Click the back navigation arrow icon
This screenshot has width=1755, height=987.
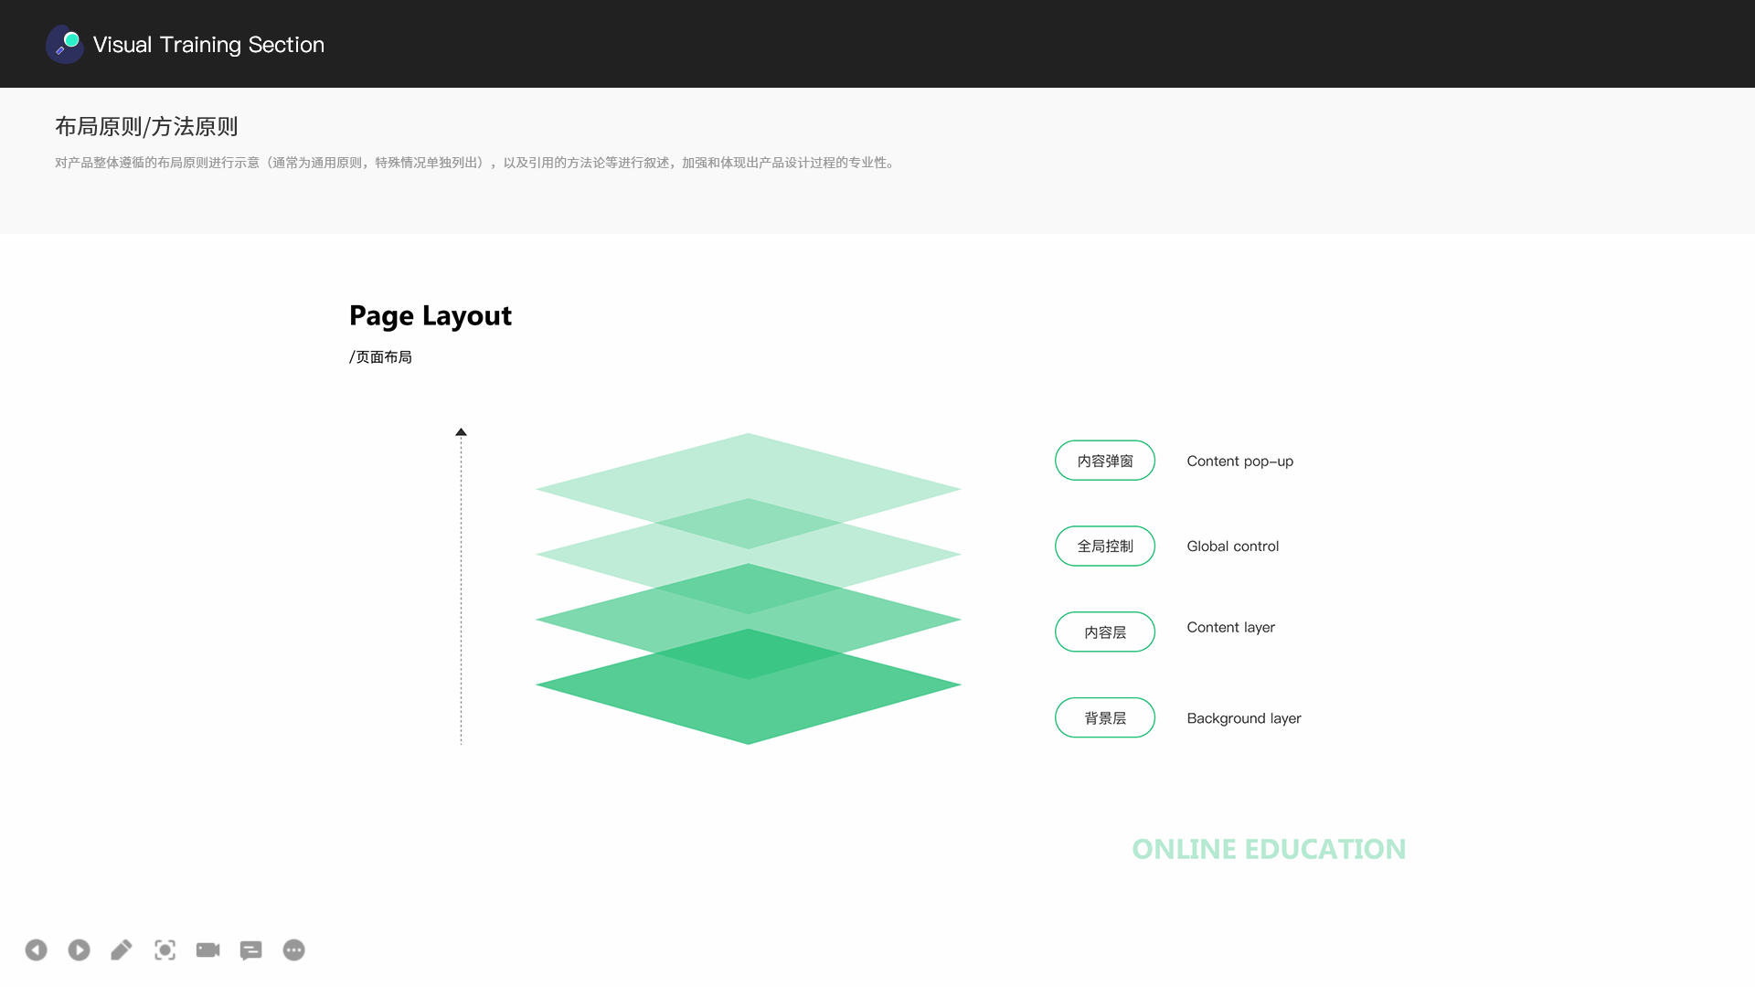click(x=37, y=950)
